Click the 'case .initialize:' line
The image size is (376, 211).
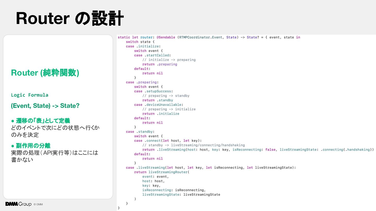(142, 46)
